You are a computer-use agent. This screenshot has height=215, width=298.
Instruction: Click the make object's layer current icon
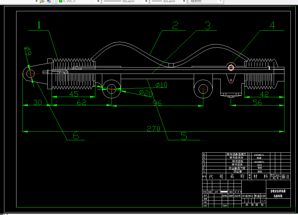click(42, 1)
